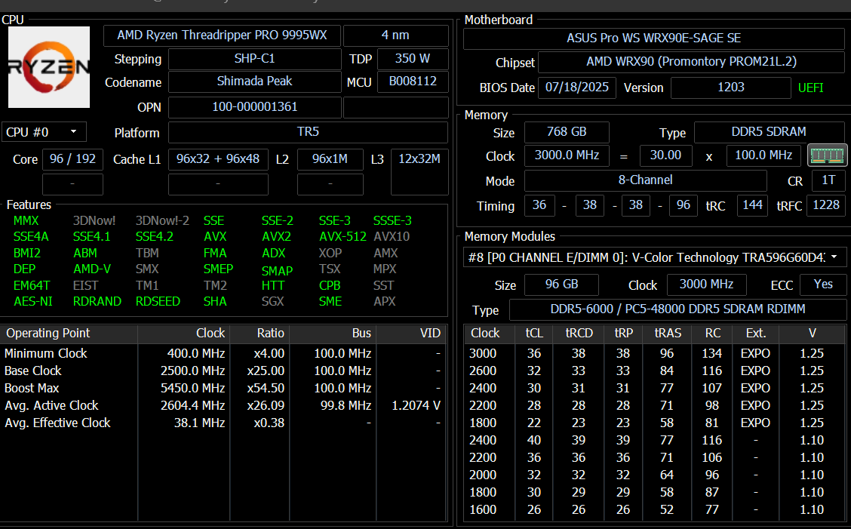Expand the Memory Modules DIMM selection dropdown

pos(654,257)
